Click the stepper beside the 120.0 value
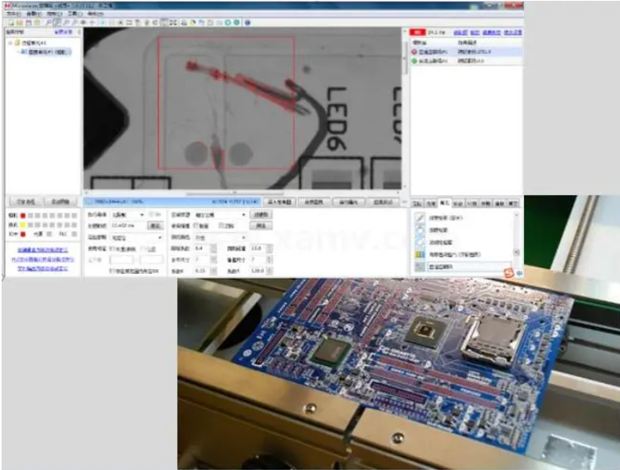 269,271
